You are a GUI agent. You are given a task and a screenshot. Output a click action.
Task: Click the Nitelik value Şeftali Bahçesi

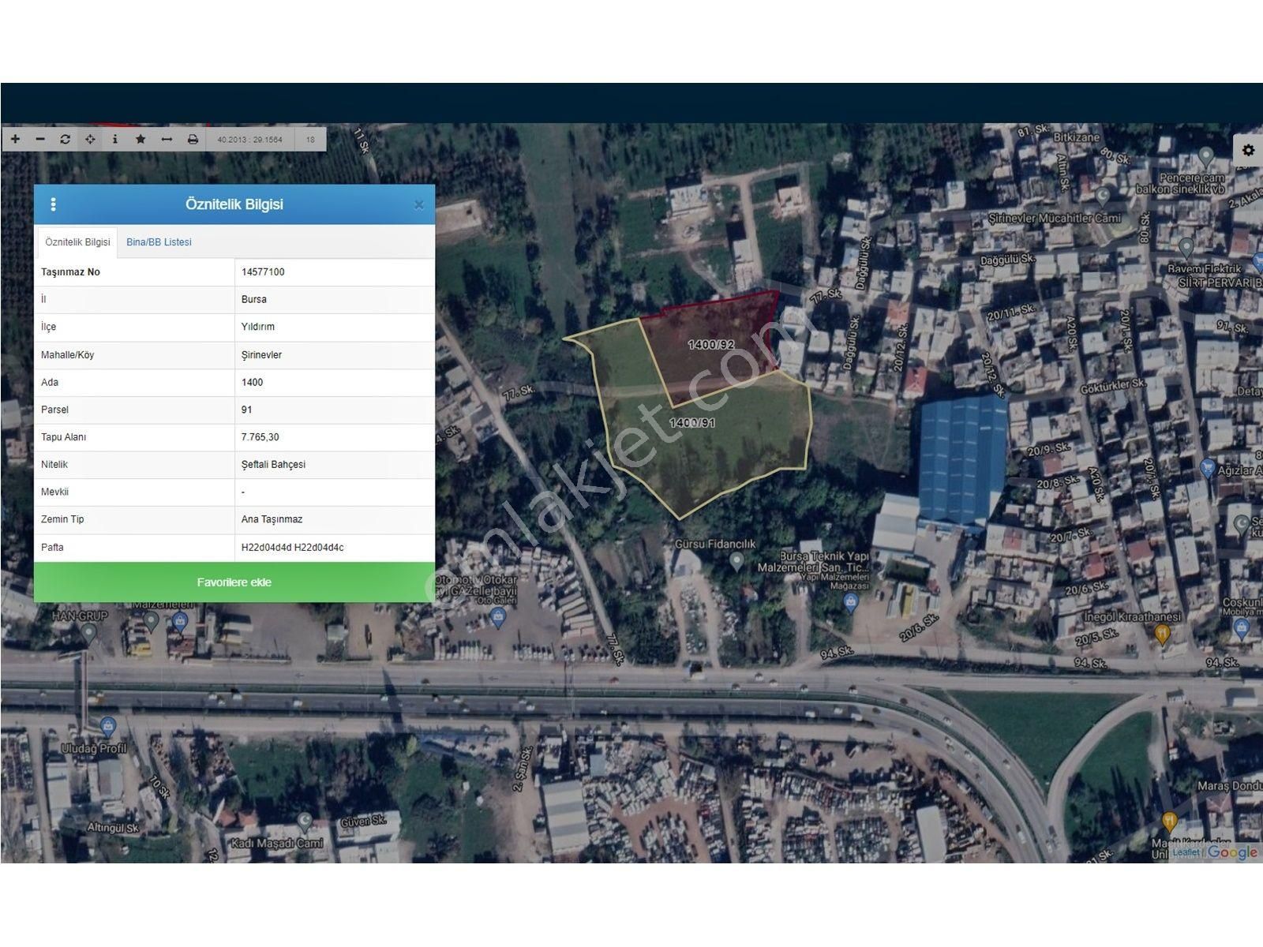point(273,465)
